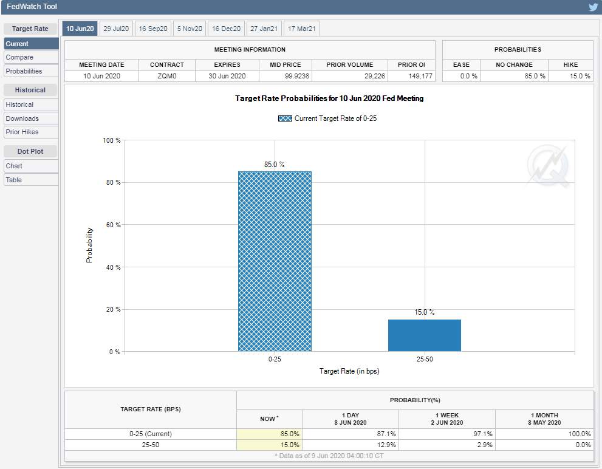The width and height of the screenshot is (602, 469).
Task: Click the 0-25 (Current) table row label
Action: pos(151,434)
